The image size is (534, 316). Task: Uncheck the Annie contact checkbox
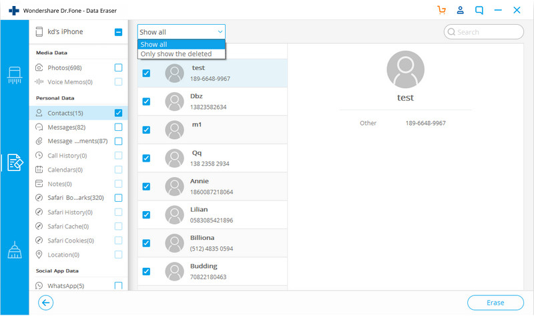[x=146, y=186]
